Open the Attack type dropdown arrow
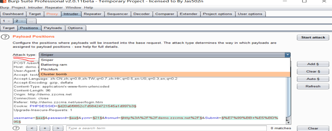The height and width of the screenshot is (131, 332). pos(287,55)
